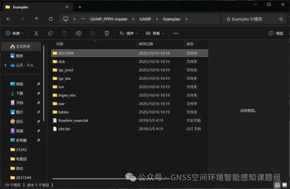Open the 新建 dropdown menu
This screenshot has height=189, width=290.
pos(15,33)
